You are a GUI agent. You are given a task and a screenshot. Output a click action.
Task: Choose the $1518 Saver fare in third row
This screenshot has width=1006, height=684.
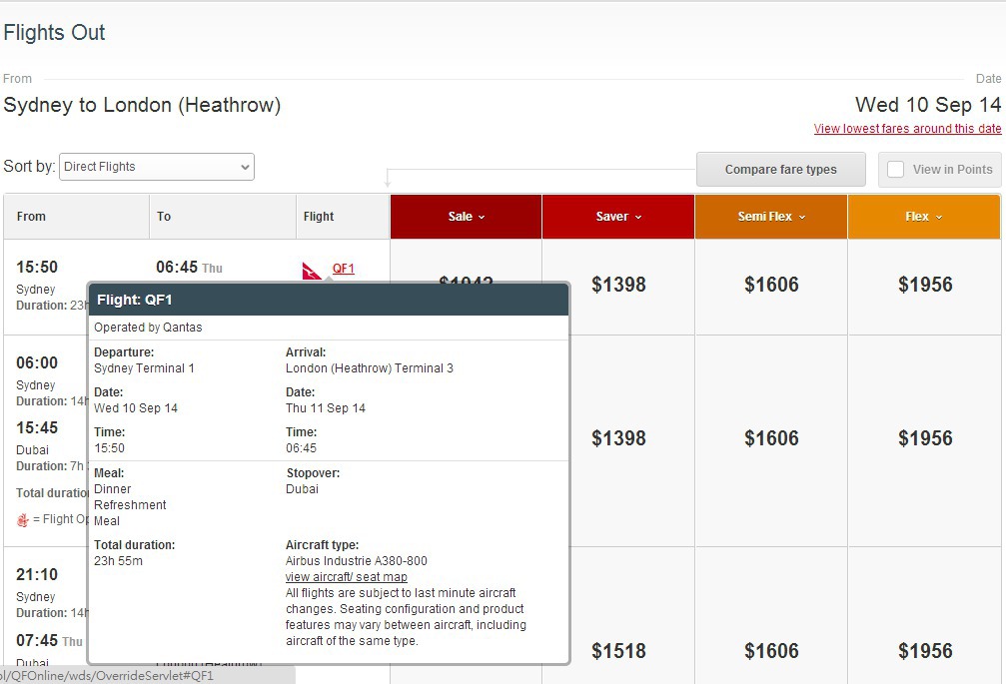tap(618, 651)
